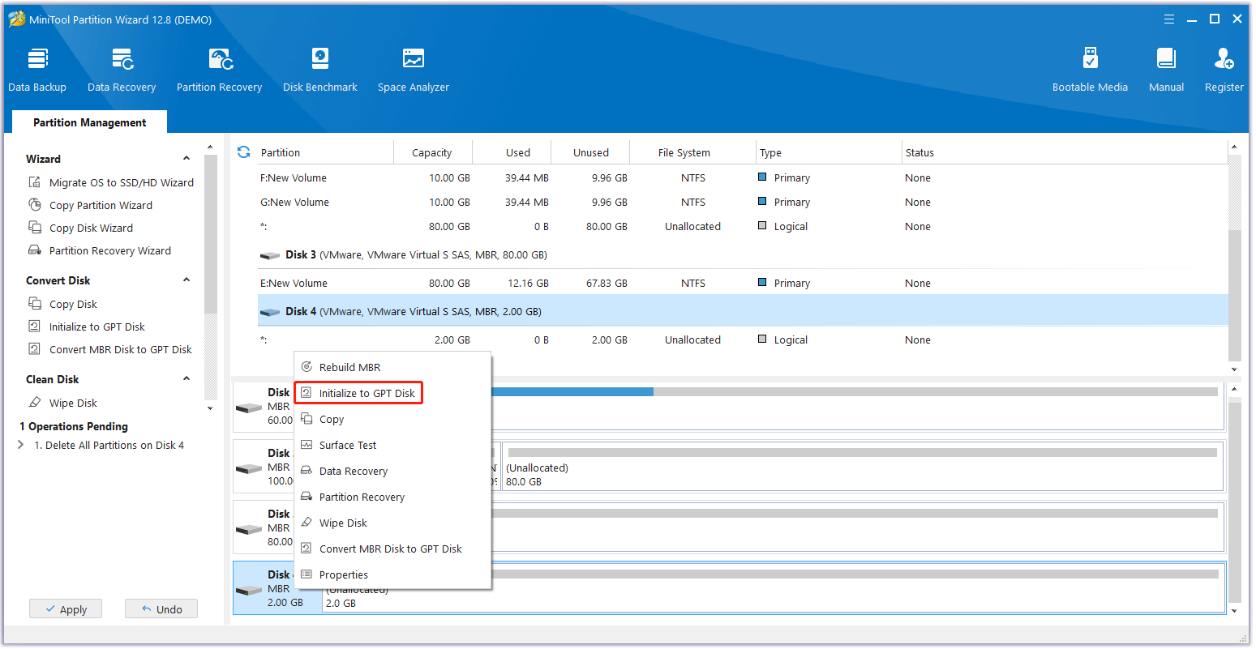This screenshot has height=649, width=1256.
Task: Refresh the disk and partition list
Action: 243,152
